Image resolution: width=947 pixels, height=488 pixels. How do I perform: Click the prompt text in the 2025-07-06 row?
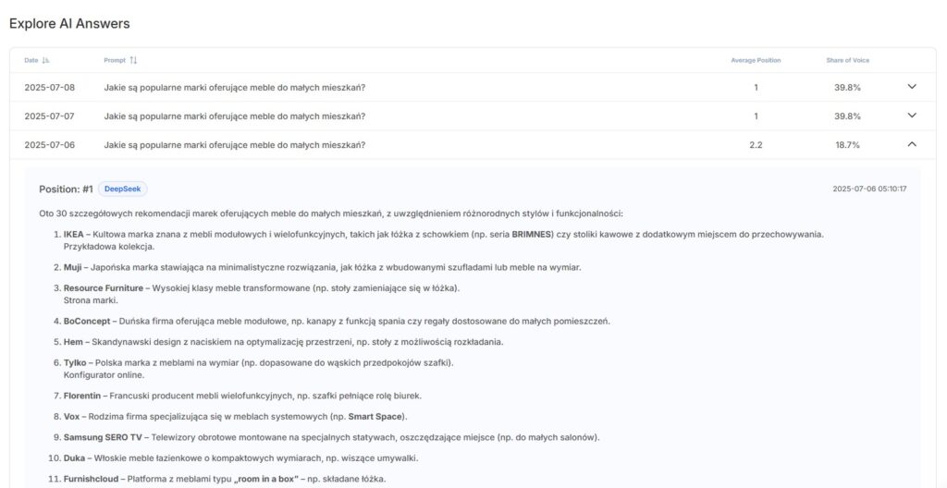234,145
